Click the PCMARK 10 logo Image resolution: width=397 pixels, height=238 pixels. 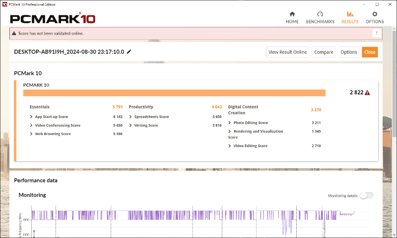tap(53, 19)
